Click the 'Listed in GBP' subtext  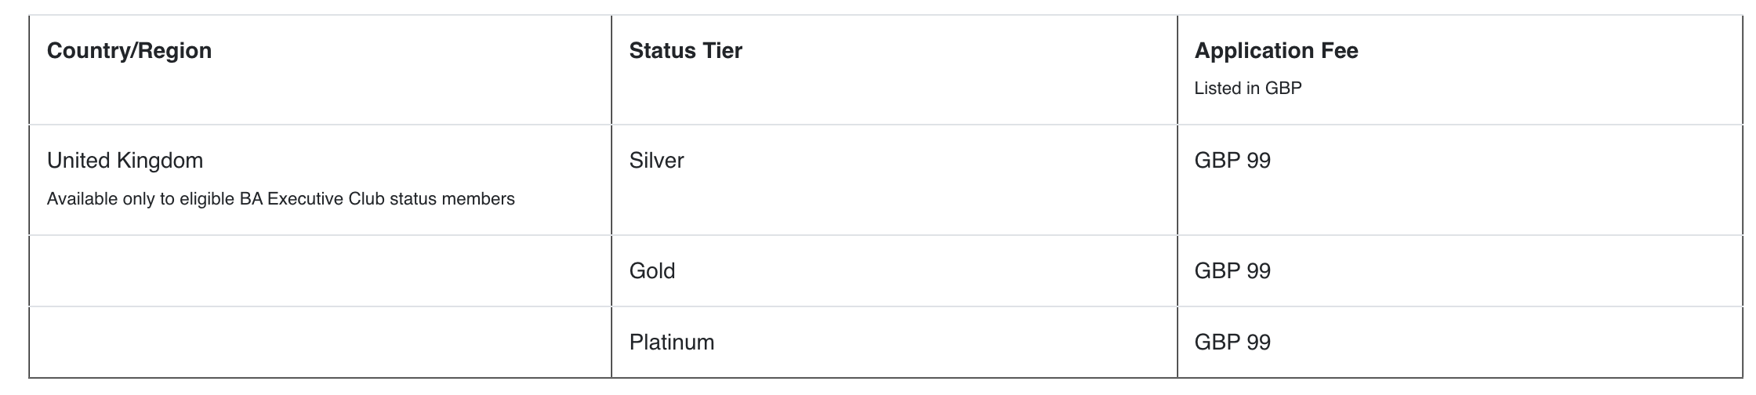[x=1247, y=89]
